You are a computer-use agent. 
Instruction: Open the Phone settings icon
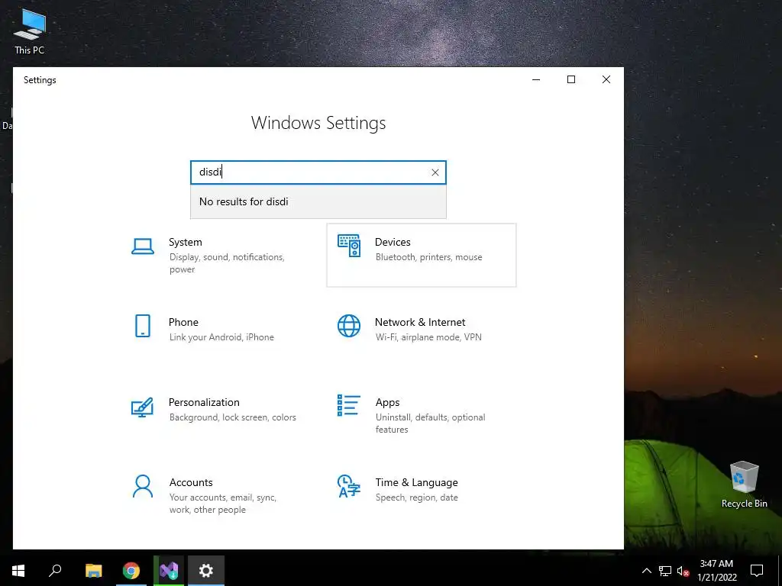(143, 326)
